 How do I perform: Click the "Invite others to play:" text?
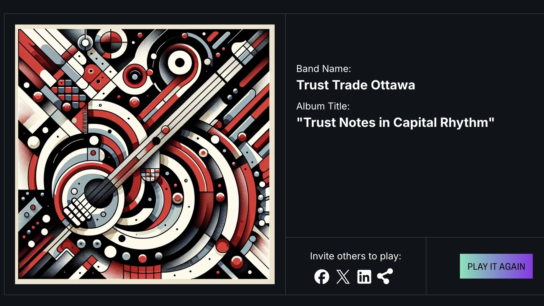point(355,256)
